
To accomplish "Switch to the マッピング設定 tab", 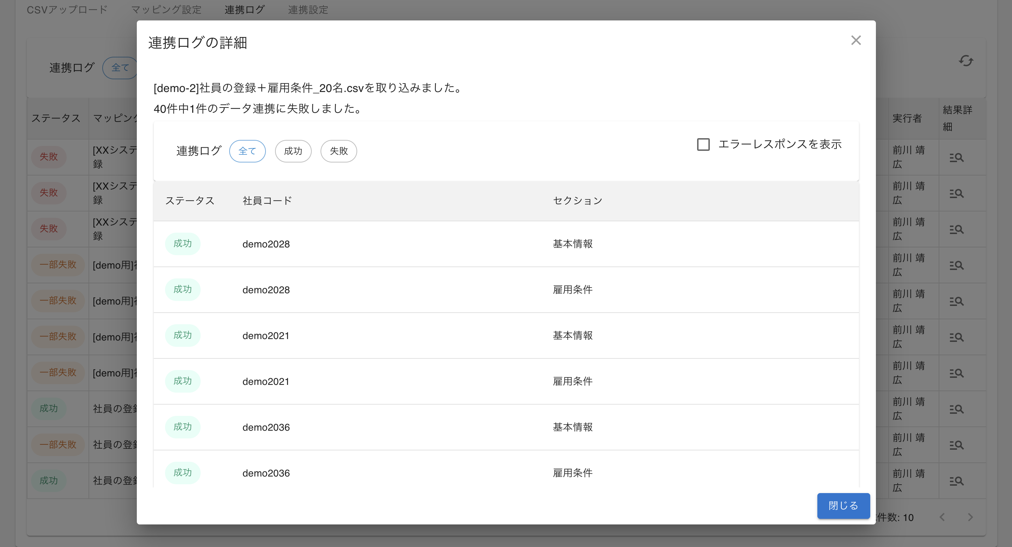I will (x=166, y=10).
